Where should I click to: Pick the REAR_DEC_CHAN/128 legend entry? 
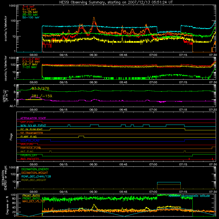[36, 176]
